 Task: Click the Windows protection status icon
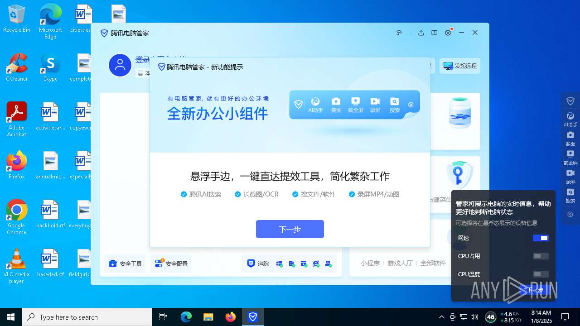279,264
